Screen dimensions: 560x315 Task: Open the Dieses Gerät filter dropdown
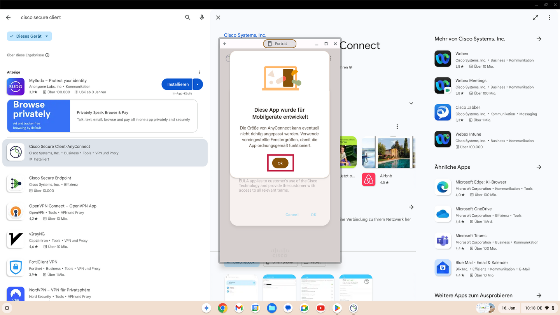click(x=29, y=36)
